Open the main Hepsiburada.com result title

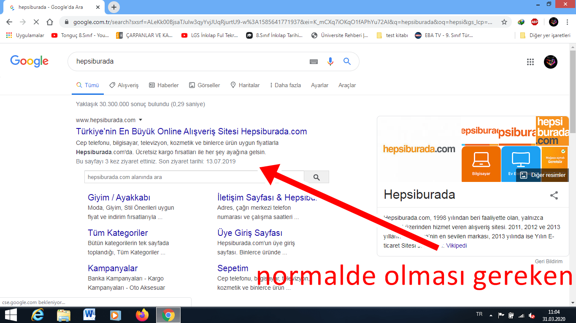pyautogui.click(x=192, y=131)
